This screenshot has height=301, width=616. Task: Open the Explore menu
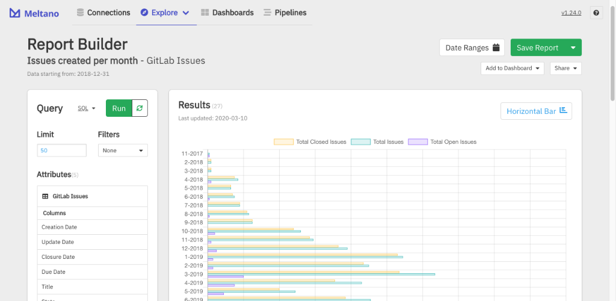[165, 13]
